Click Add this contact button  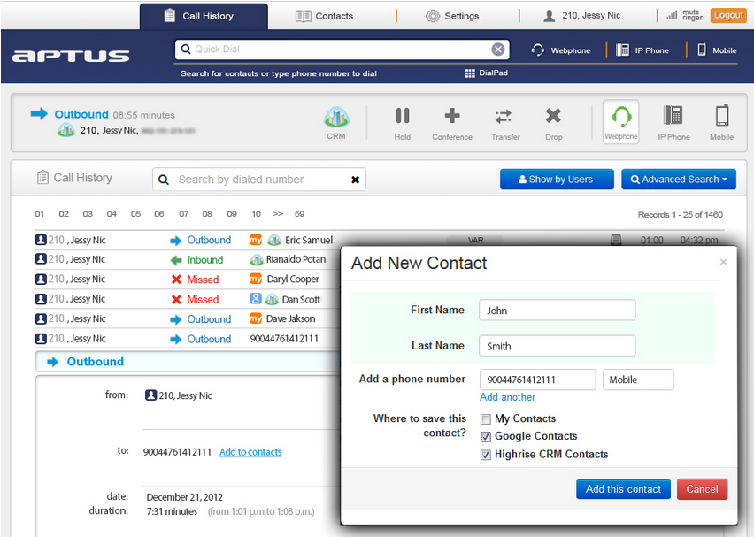coord(623,489)
